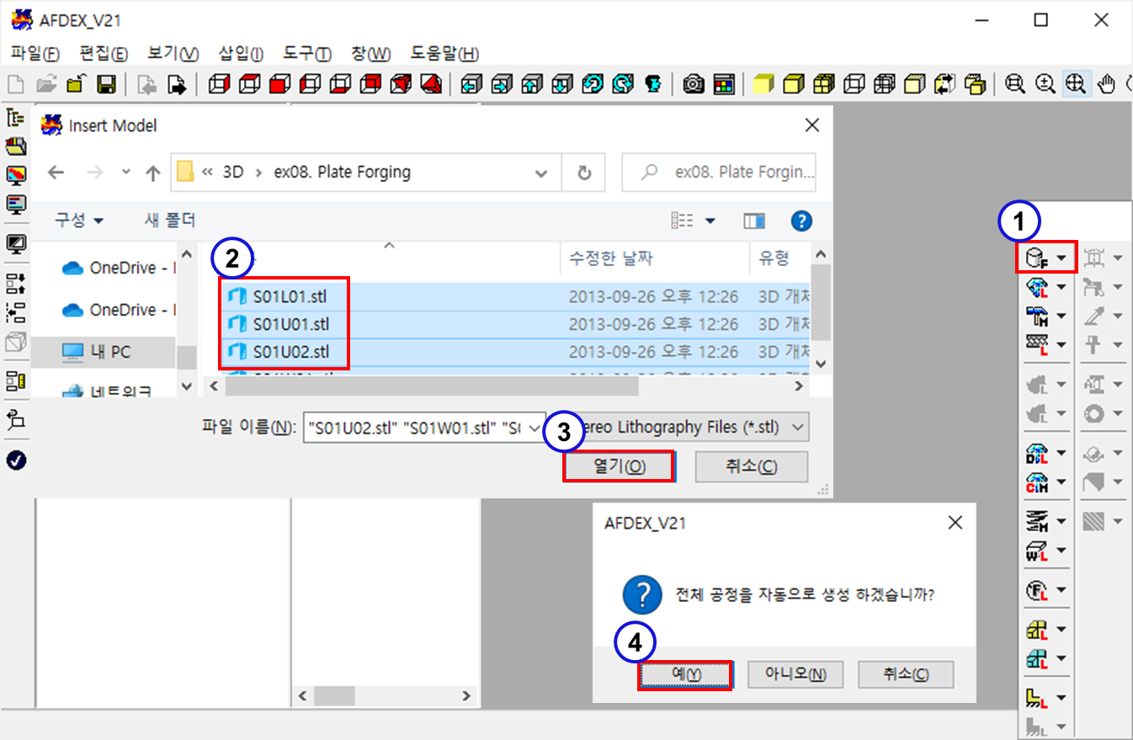The height and width of the screenshot is (740, 1133).
Task: Click the blue checkmark icon in left sidebar
Action: [x=16, y=461]
